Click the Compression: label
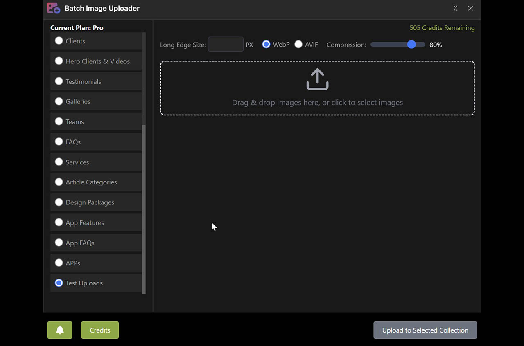This screenshot has height=346, width=524. (x=346, y=45)
